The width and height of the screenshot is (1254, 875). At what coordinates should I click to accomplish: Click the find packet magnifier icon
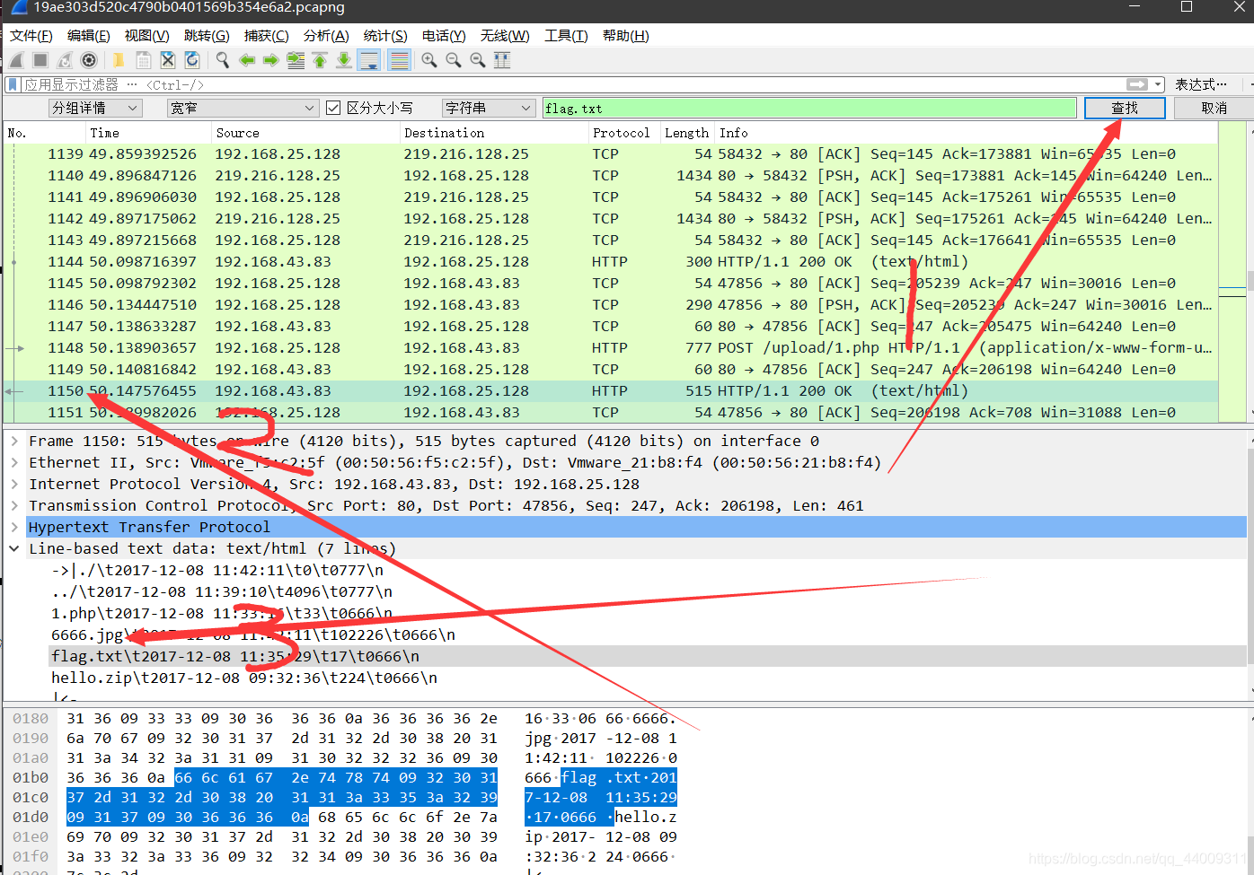(222, 60)
